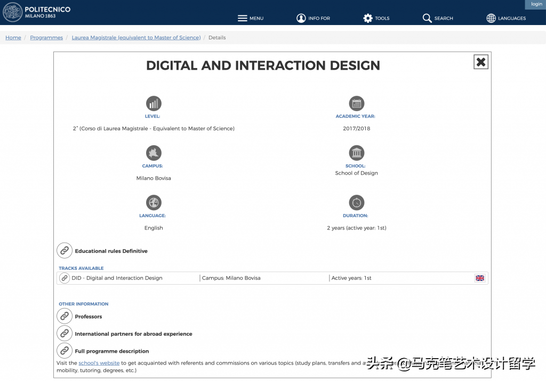Click the INFO FOR person icon
This screenshot has height=381, width=546.
tap(301, 18)
